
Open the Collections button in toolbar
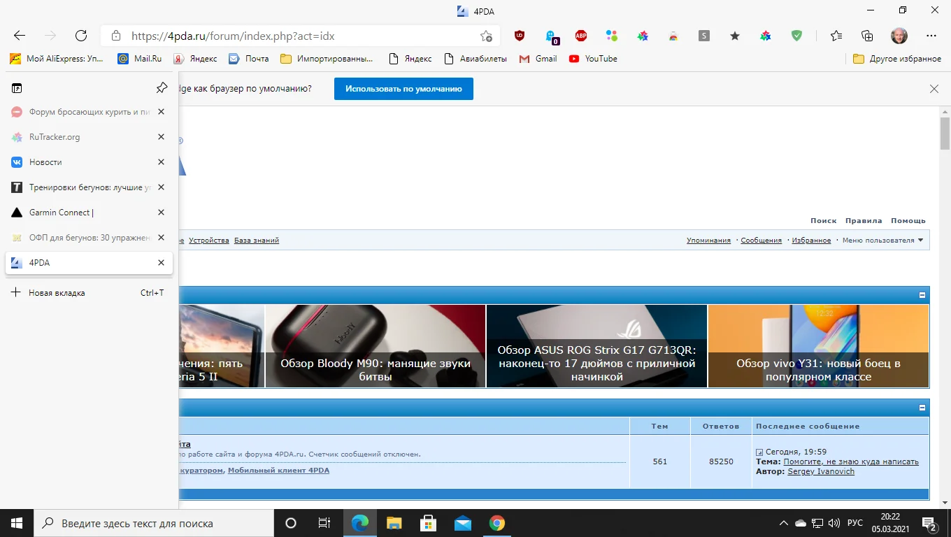(867, 36)
